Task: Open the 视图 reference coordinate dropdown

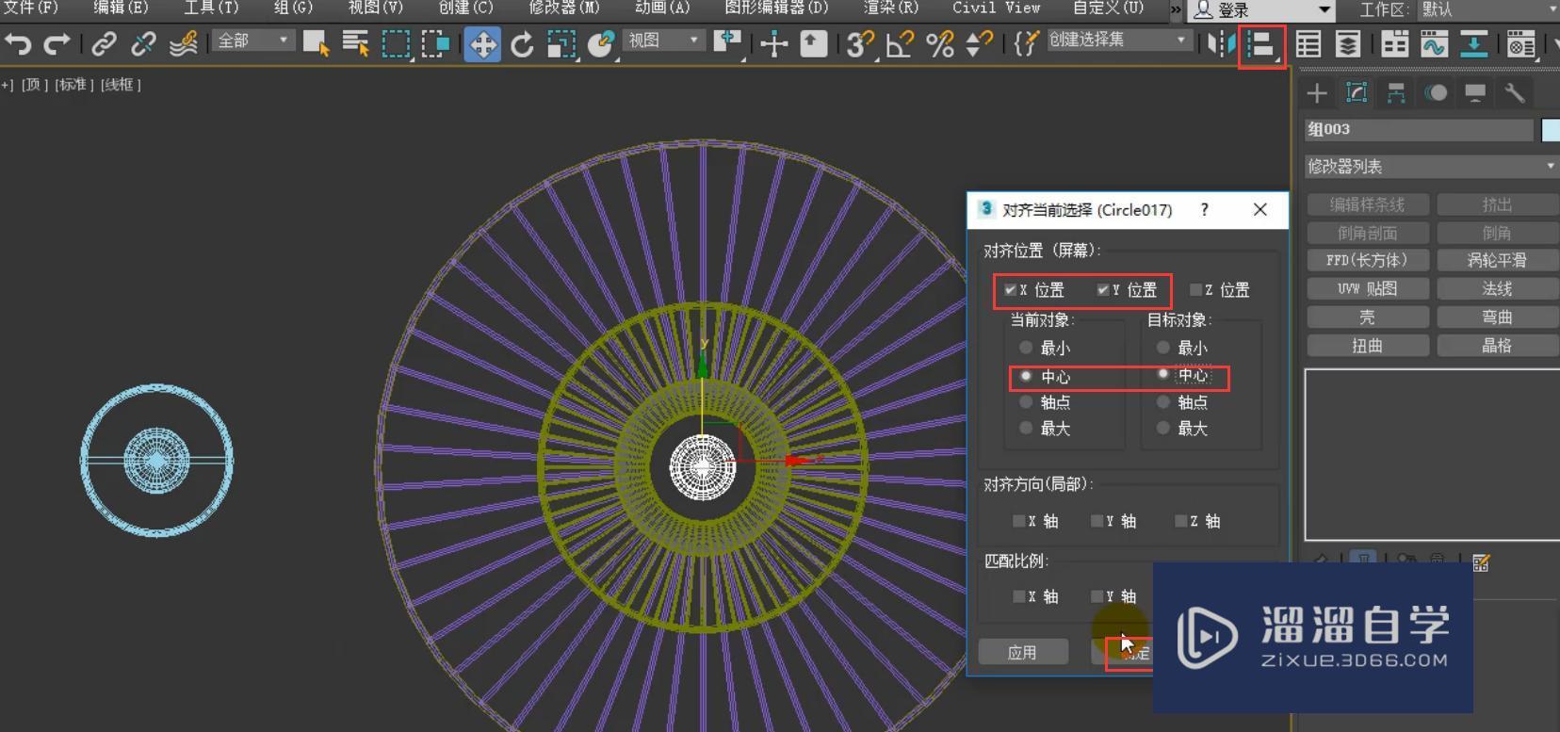Action: [x=664, y=41]
